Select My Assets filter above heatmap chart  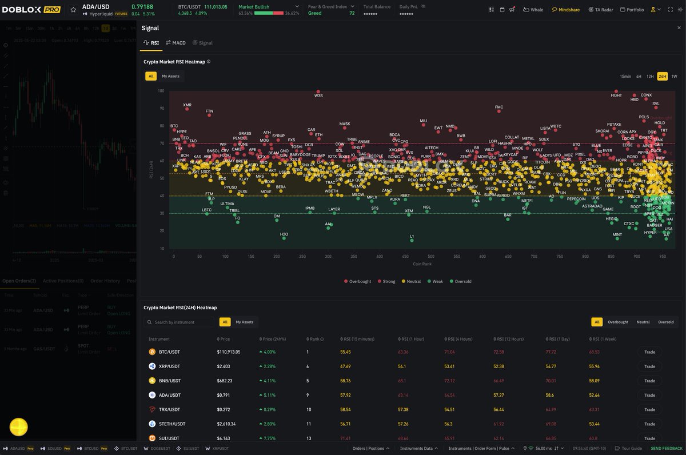[170, 76]
